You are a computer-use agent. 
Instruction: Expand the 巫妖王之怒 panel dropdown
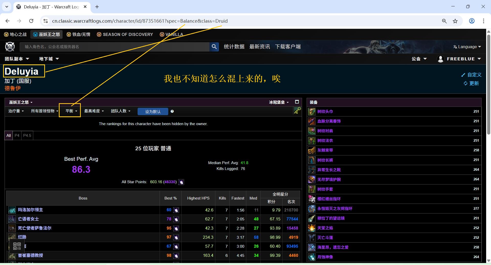tap(21, 102)
